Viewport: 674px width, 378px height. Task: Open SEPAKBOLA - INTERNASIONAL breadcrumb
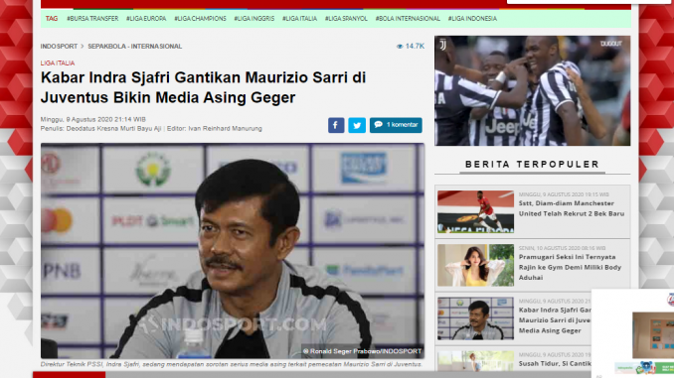(x=135, y=46)
